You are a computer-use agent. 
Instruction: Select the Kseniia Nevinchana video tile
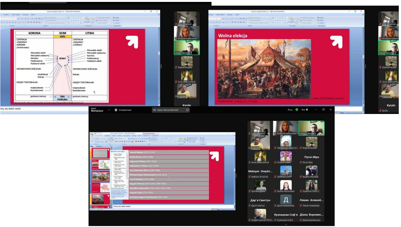[x=286, y=186]
